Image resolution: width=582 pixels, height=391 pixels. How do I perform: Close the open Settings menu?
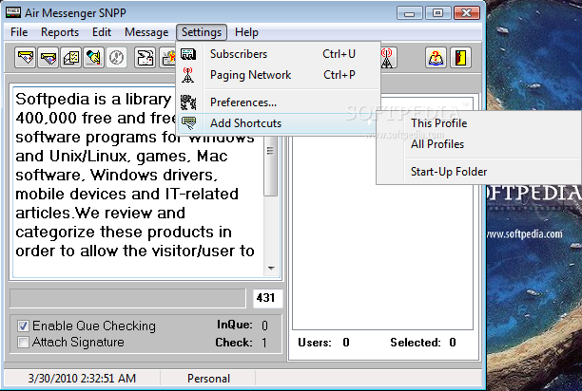pos(202,32)
